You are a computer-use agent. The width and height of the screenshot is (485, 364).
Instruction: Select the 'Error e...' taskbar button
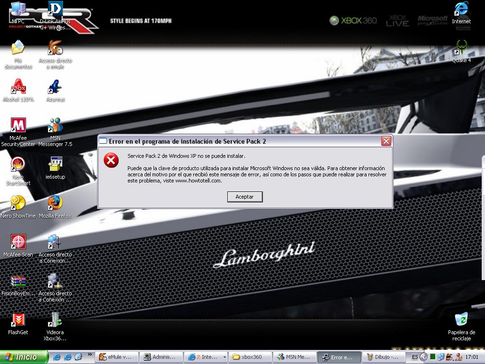339,357
